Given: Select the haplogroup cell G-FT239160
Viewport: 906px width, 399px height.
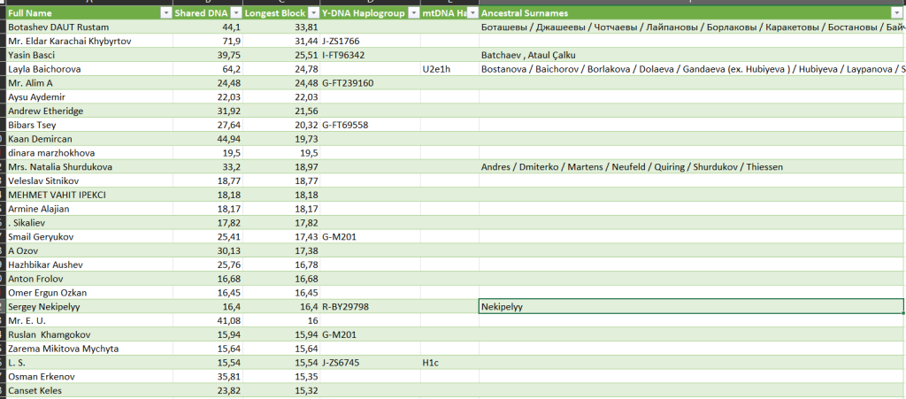Looking at the screenshot, I should pos(369,83).
